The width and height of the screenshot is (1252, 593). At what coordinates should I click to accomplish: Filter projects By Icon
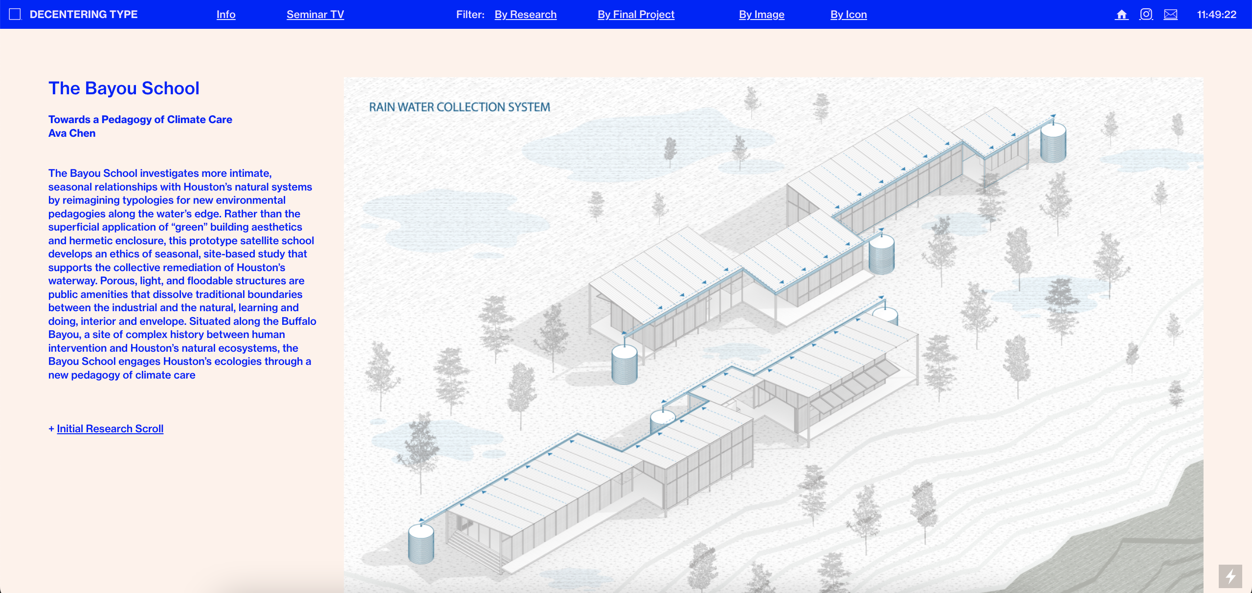click(x=849, y=15)
